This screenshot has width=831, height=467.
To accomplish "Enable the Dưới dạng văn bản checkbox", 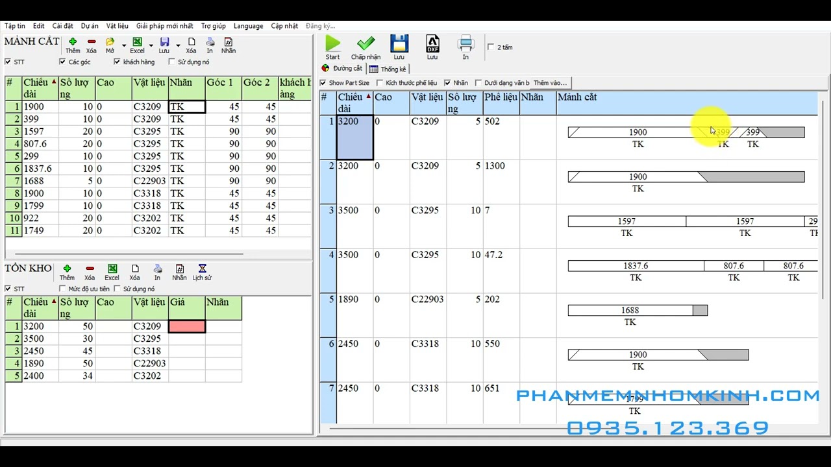I will [x=478, y=83].
